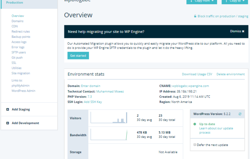Open the WordPress Admin link
Image resolution: width=250 pixels, height=159 pixels.
click(23, 91)
